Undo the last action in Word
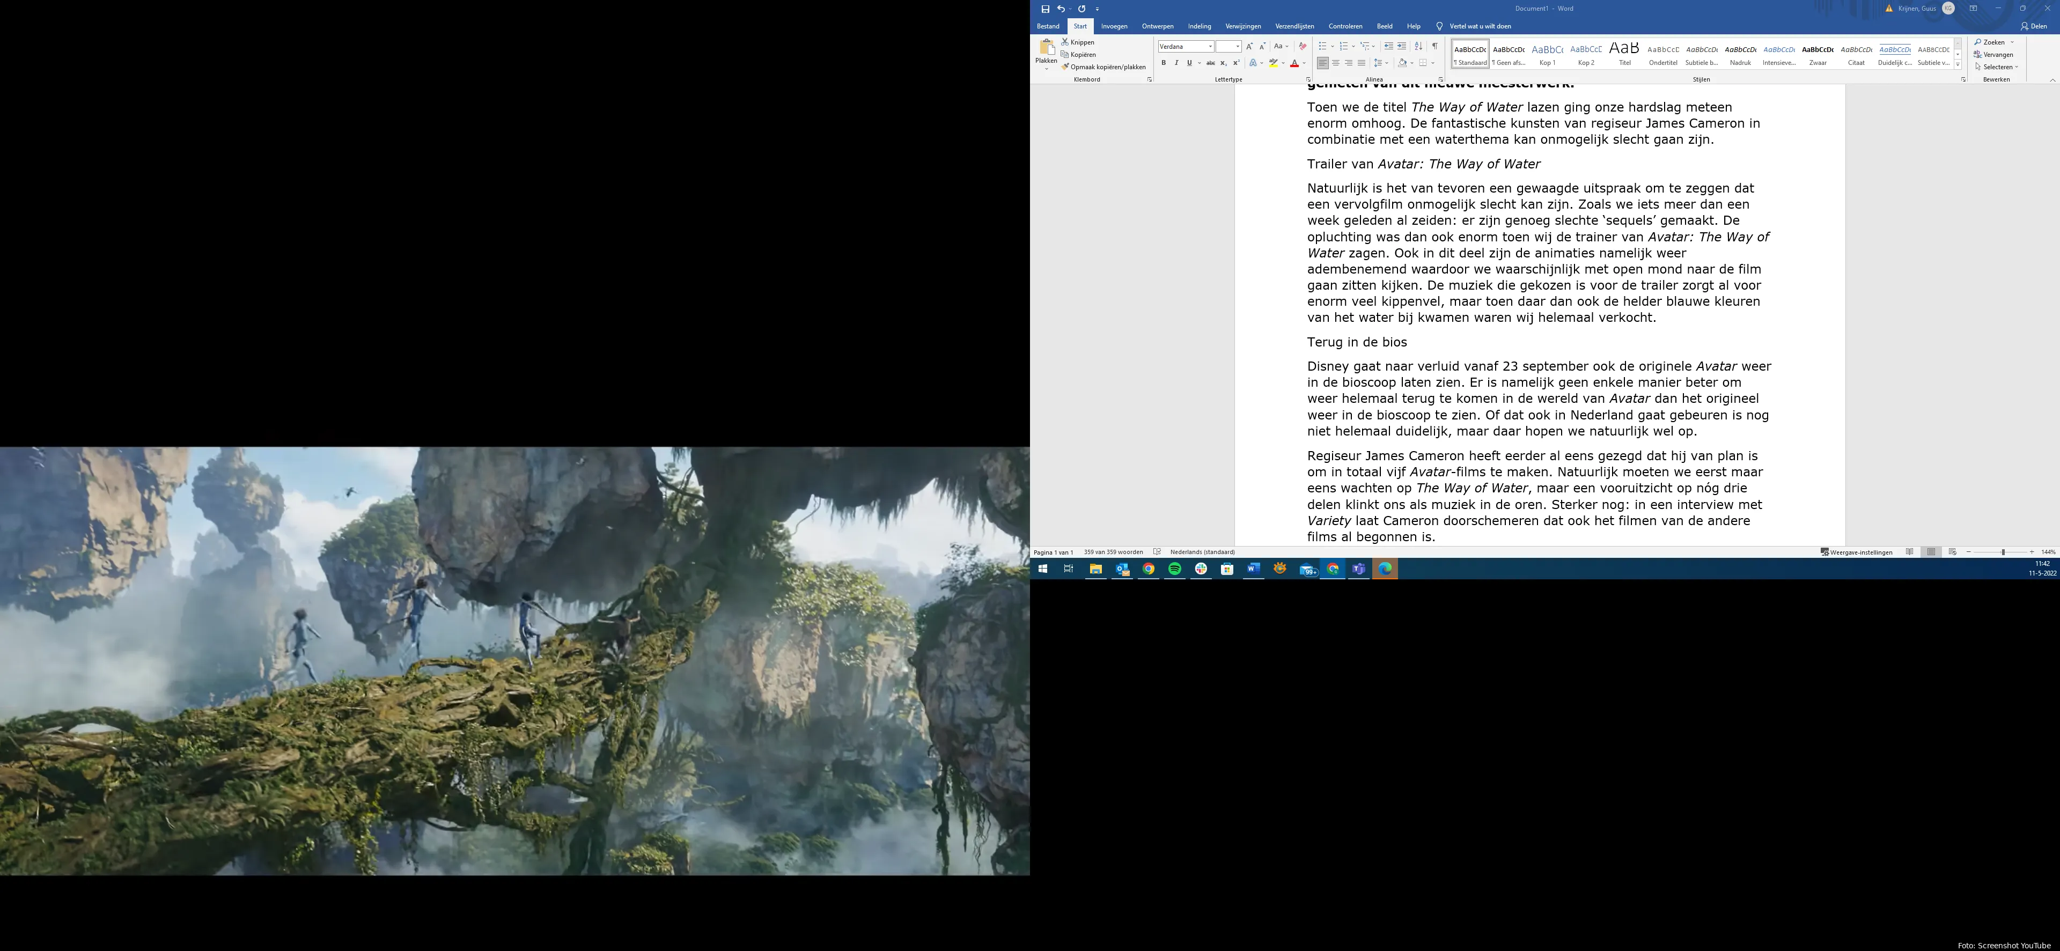Image resolution: width=2060 pixels, height=951 pixels. pyautogui.click(x=1061, y=9)
